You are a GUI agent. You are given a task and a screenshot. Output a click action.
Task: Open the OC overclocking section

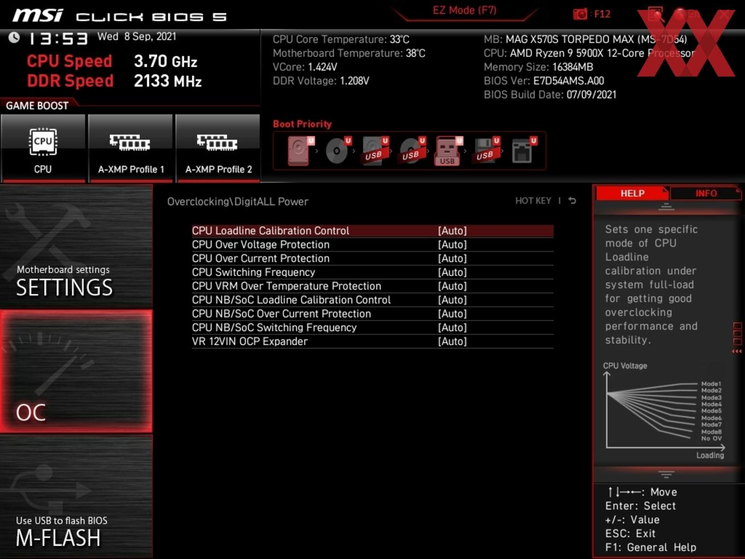pos(76,371)
